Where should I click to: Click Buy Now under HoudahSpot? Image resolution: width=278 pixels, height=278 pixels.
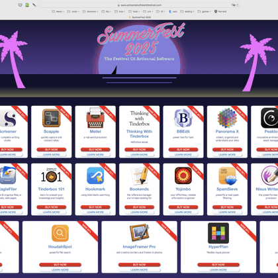60,265
